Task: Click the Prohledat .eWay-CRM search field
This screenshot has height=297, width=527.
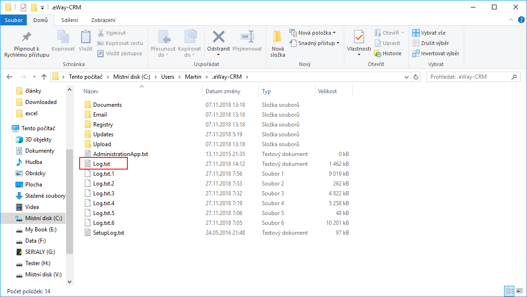Action: click(473, 77)
